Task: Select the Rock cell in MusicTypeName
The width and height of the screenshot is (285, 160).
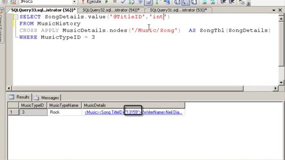Action: click(x=64, y=112)
